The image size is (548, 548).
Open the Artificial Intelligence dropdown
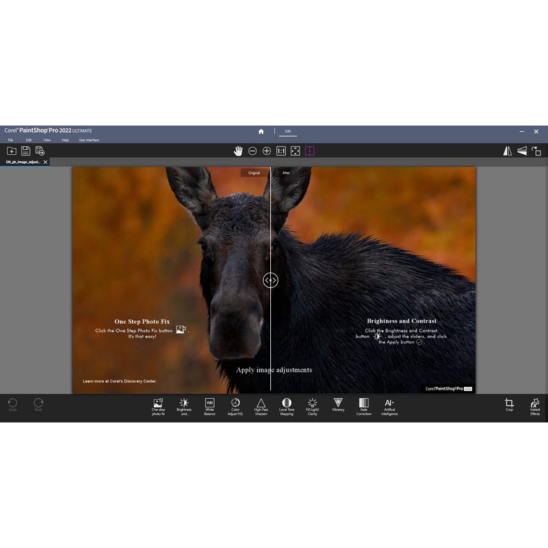(x=389, y=407)
